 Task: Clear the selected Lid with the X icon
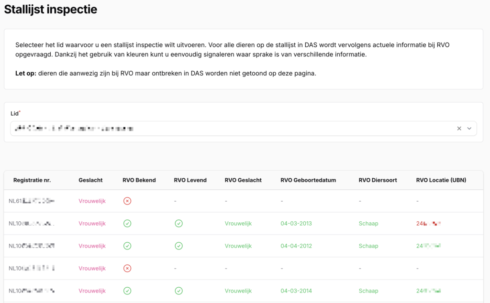pos(459,129)
